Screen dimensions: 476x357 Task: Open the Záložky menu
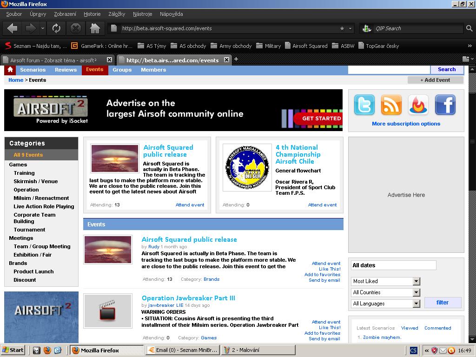pos(117,14)
